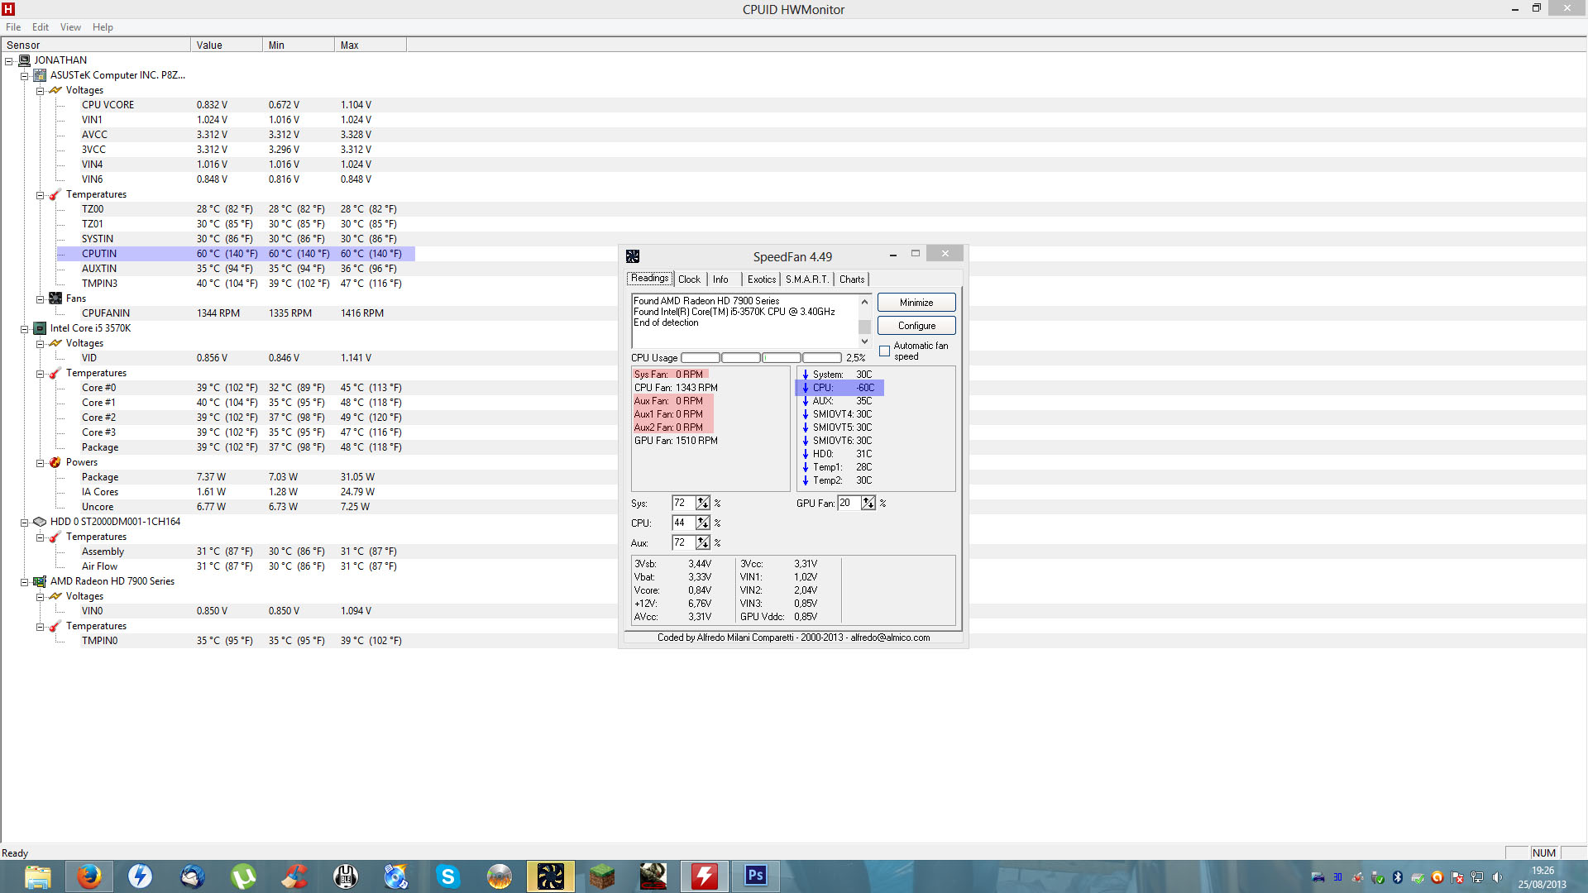Open Thunderbird mail from the taskbar
The height and width of the screenshot is (893, 1588).
coord(192,876)
